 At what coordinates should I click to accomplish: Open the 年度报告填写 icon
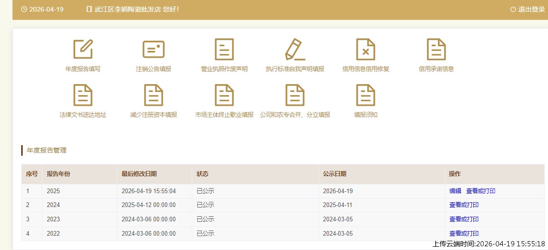pos(83,49)
